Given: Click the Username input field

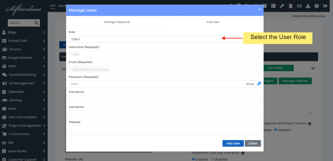Looking at the screenshot, I should tap(165, 54).
